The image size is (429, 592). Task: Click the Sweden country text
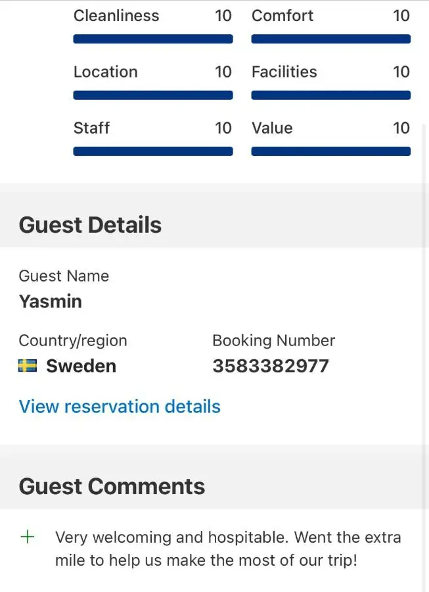[81, 366]
